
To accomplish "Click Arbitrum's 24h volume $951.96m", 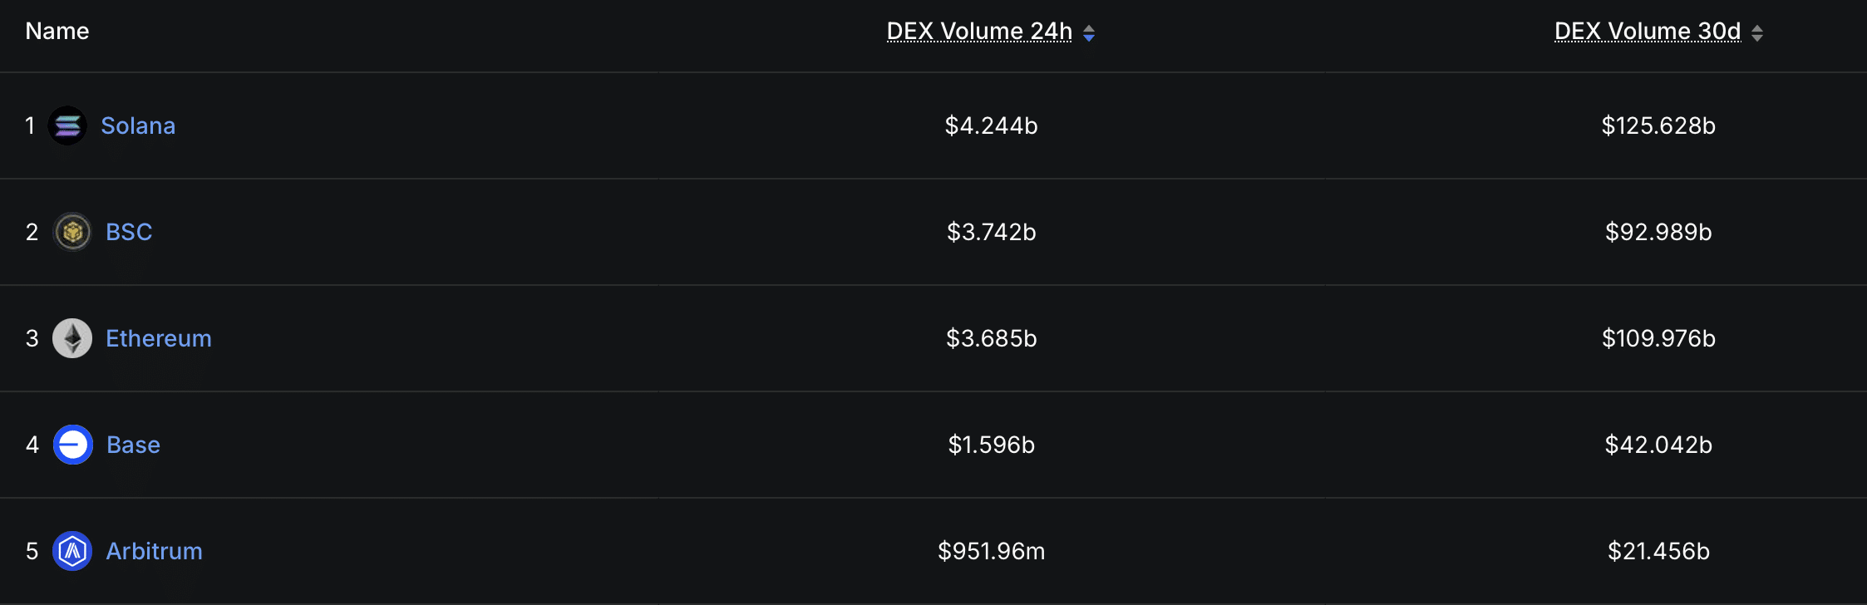I will (x=992, y=551).
